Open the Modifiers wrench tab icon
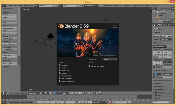The height and width of the screenshot is (105, 176). pos(173,25)
